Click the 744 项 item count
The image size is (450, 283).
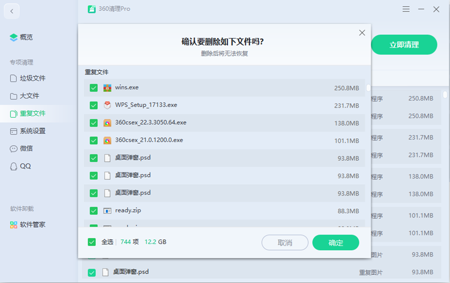(130, 242)
